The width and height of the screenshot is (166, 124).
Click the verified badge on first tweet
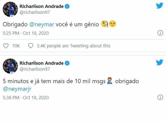pyautogui.click(x=67, y=7)
